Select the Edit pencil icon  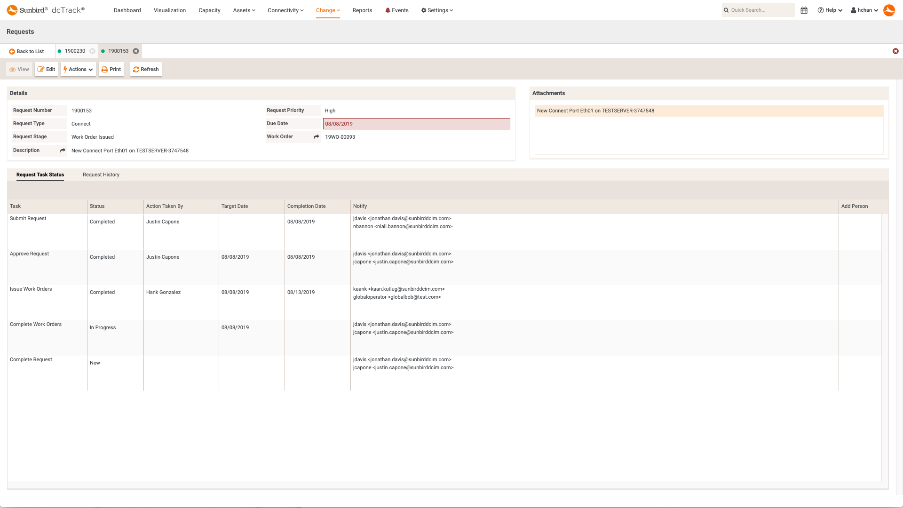(x=40, y=69)
